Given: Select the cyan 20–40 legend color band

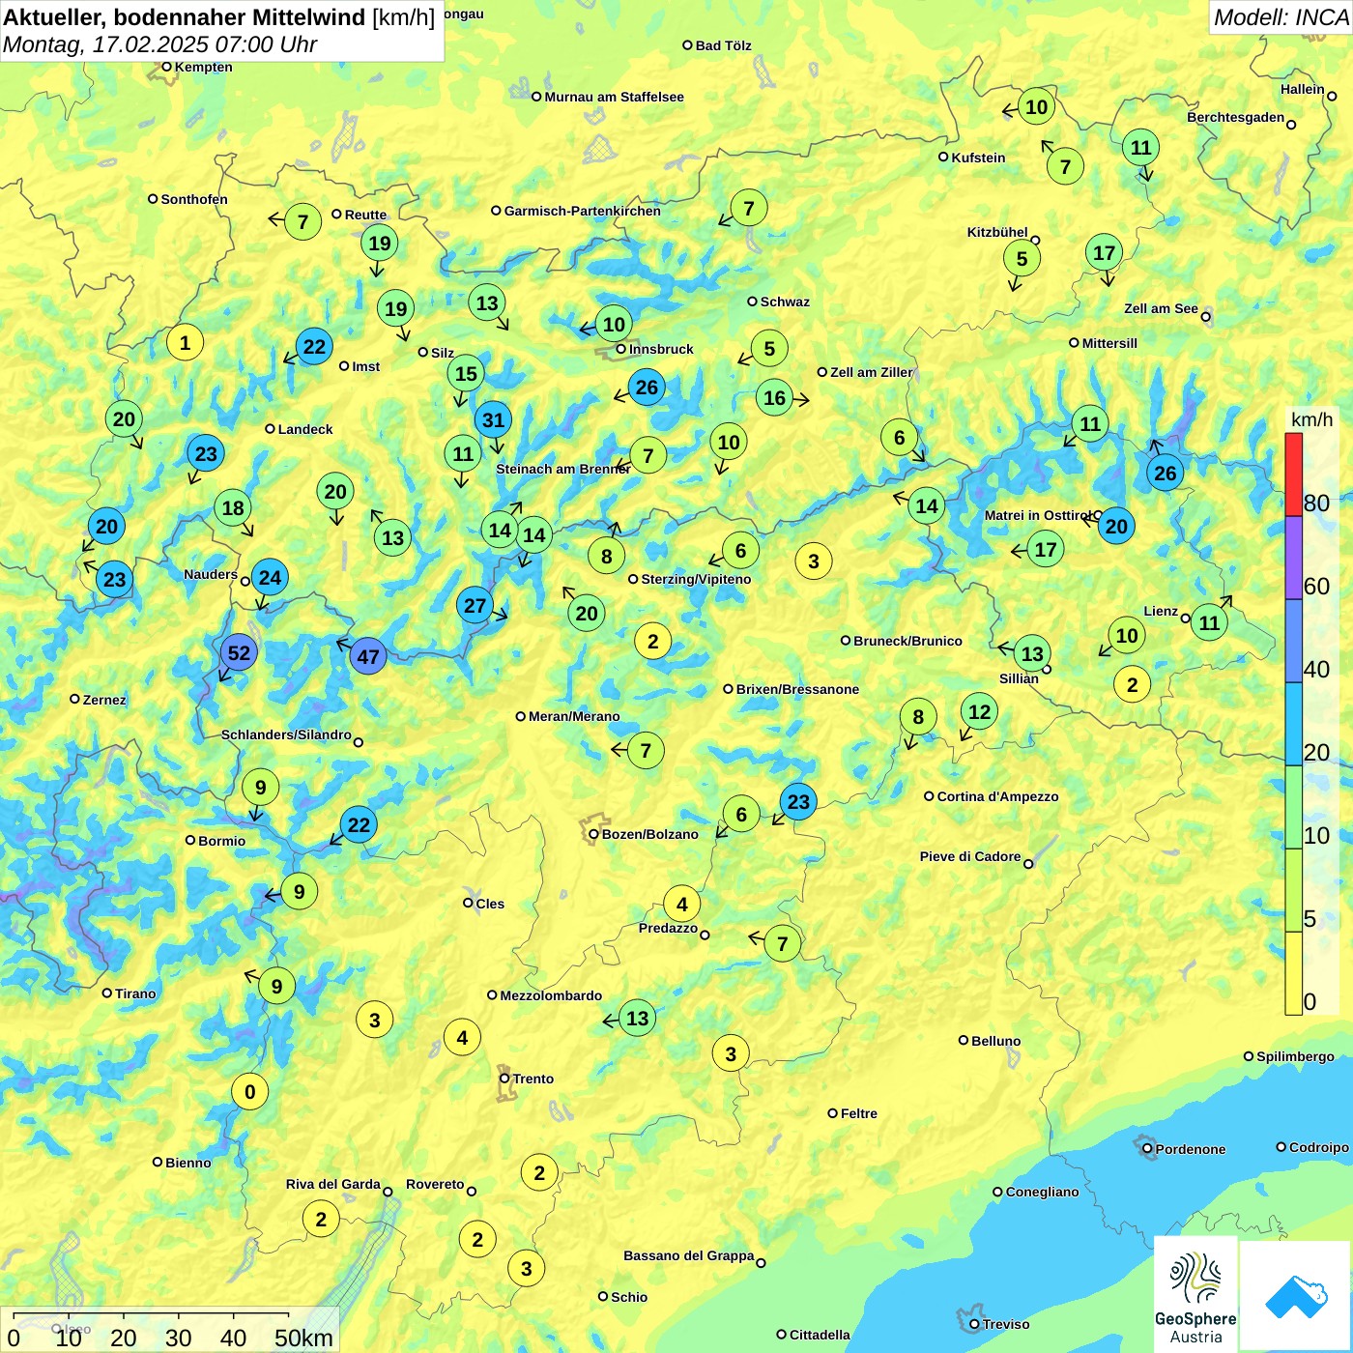Looking at the screenshot, I should pos(1293,724).
